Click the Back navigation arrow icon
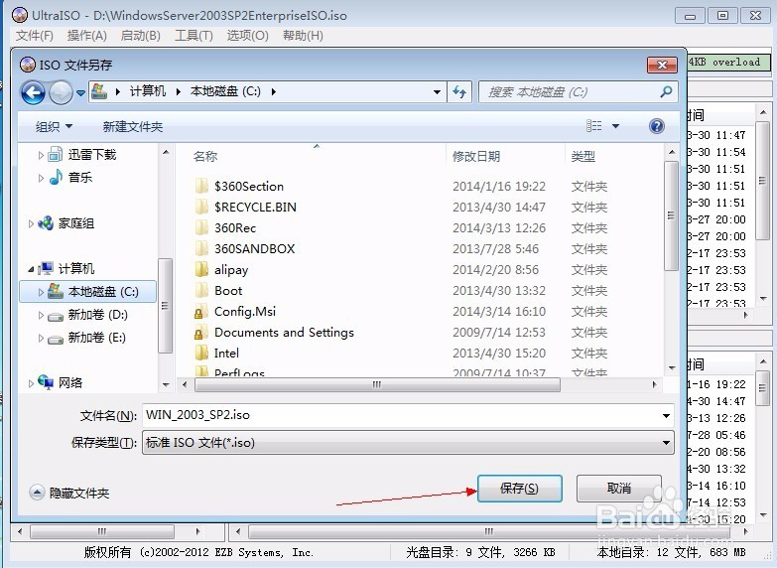The width and height of the screenshot is (777, 568). 33,92
